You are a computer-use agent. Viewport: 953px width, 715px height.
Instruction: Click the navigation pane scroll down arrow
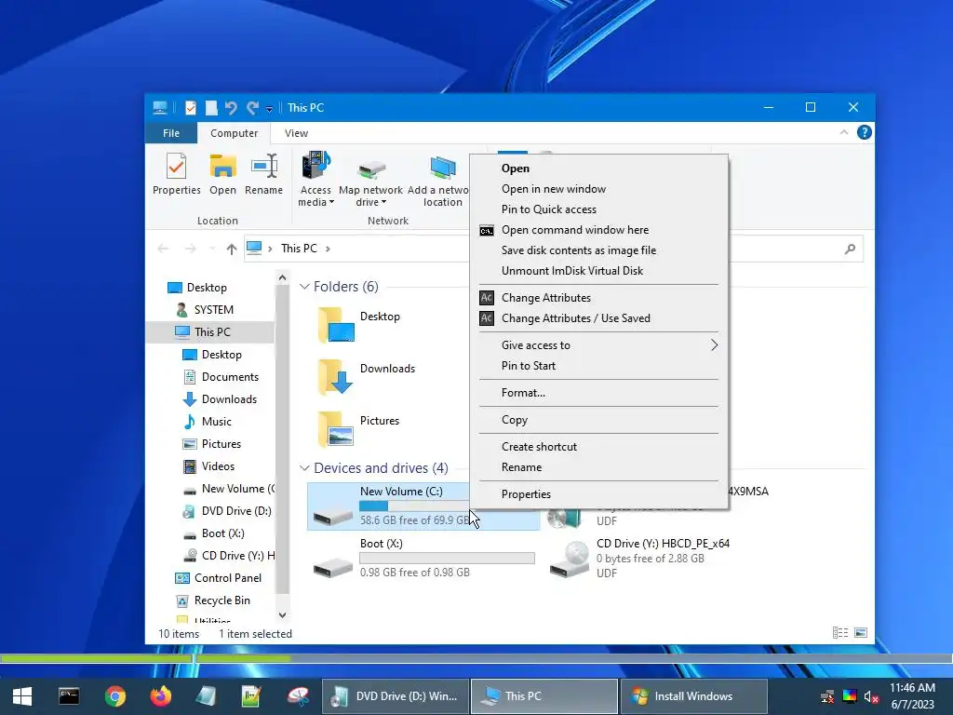pyautogui.click(x=282, y=614)
